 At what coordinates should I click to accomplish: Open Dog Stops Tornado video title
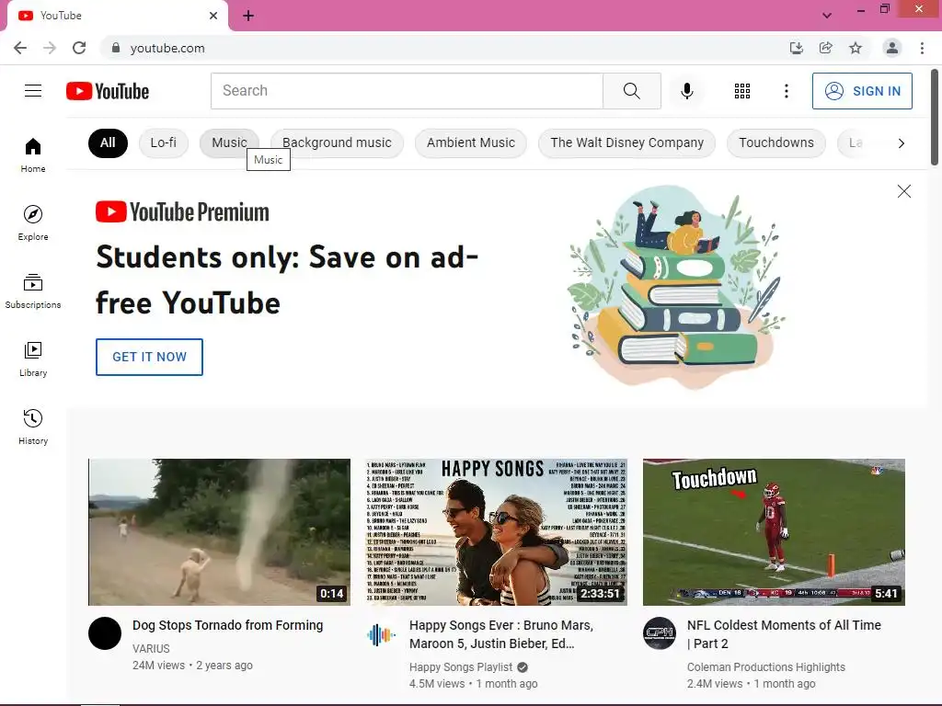pyautogui.click(x=228, y=625)
